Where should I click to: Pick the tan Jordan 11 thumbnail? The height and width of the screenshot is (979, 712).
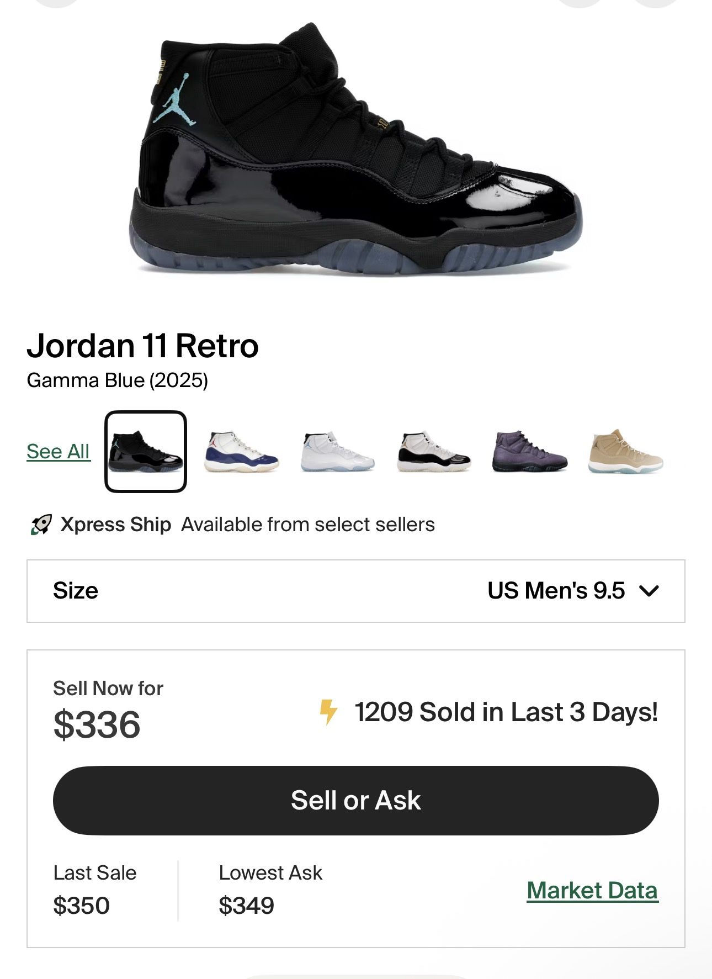[625, 452]
